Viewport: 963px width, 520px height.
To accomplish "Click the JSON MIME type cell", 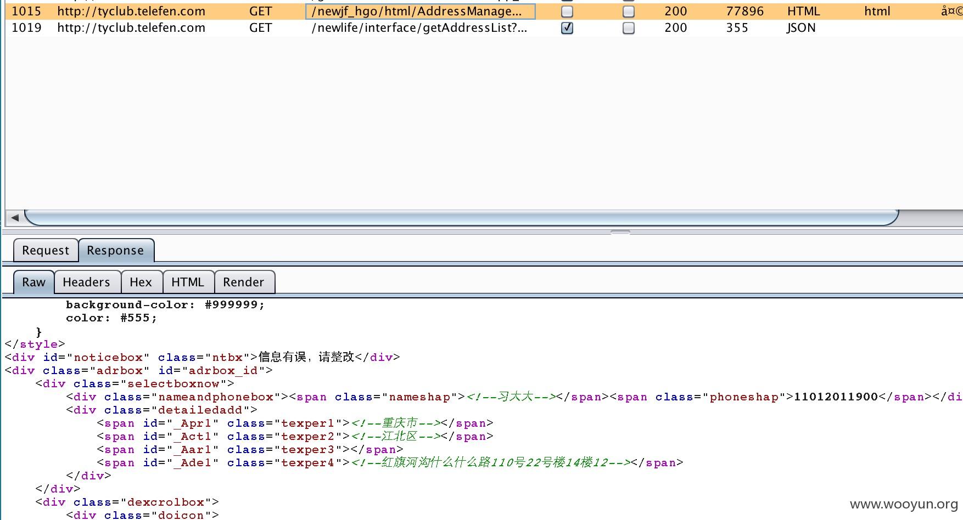I will tap(801, 28).
